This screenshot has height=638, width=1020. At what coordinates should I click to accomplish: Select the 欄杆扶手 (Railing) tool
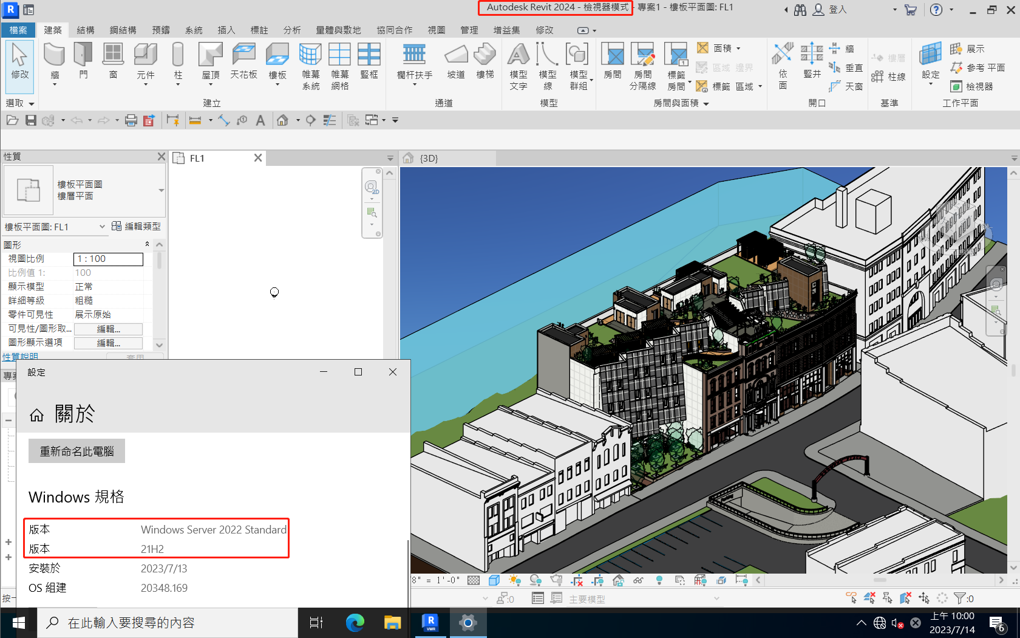415,63
